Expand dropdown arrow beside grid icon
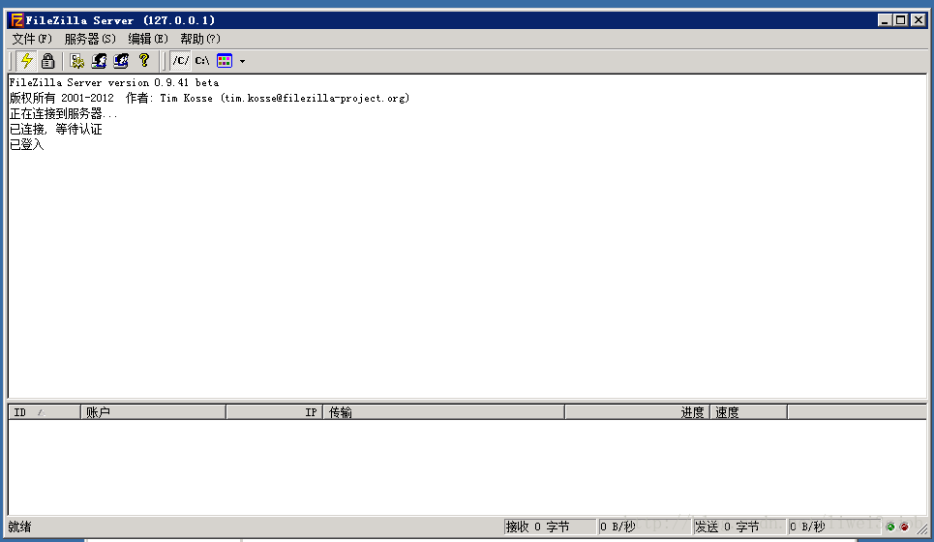Screen dimensions: 934x542 point(242,61)
